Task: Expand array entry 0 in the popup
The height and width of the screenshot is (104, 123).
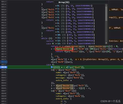Action: coord(56,6)
